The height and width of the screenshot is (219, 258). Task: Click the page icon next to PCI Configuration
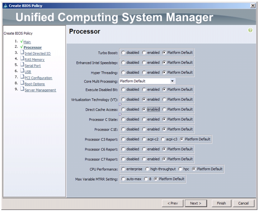(22, 77)
